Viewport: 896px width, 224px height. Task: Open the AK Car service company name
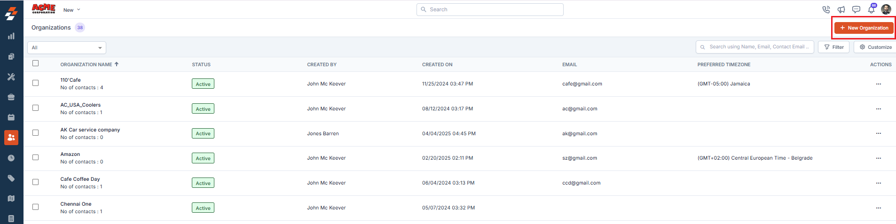(90, 130)
